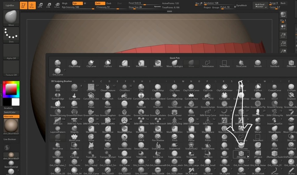
Task: Select the Blob sculpting brush
Action: click(x=58, y=88)
